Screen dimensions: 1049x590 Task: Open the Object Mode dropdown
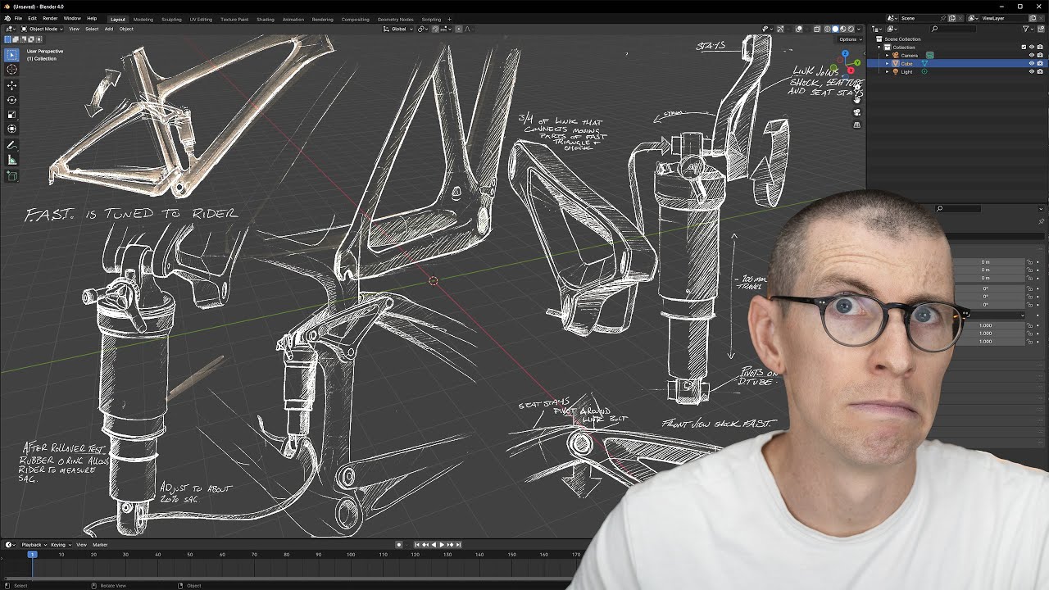[42, 29]
